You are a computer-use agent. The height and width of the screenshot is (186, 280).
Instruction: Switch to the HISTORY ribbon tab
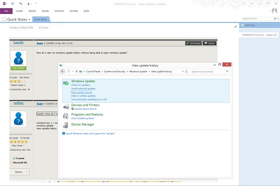pyautogui.click(x=59, y=11)
